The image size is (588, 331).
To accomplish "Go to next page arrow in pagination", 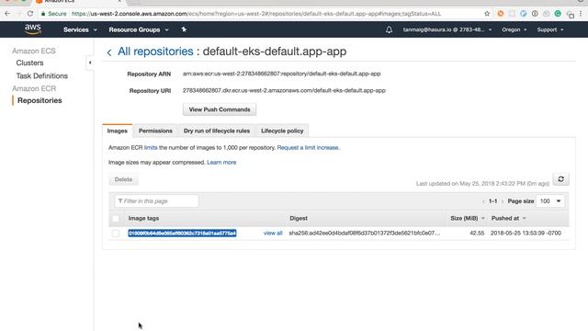I will pyautogui.click(x=503, y=201).
